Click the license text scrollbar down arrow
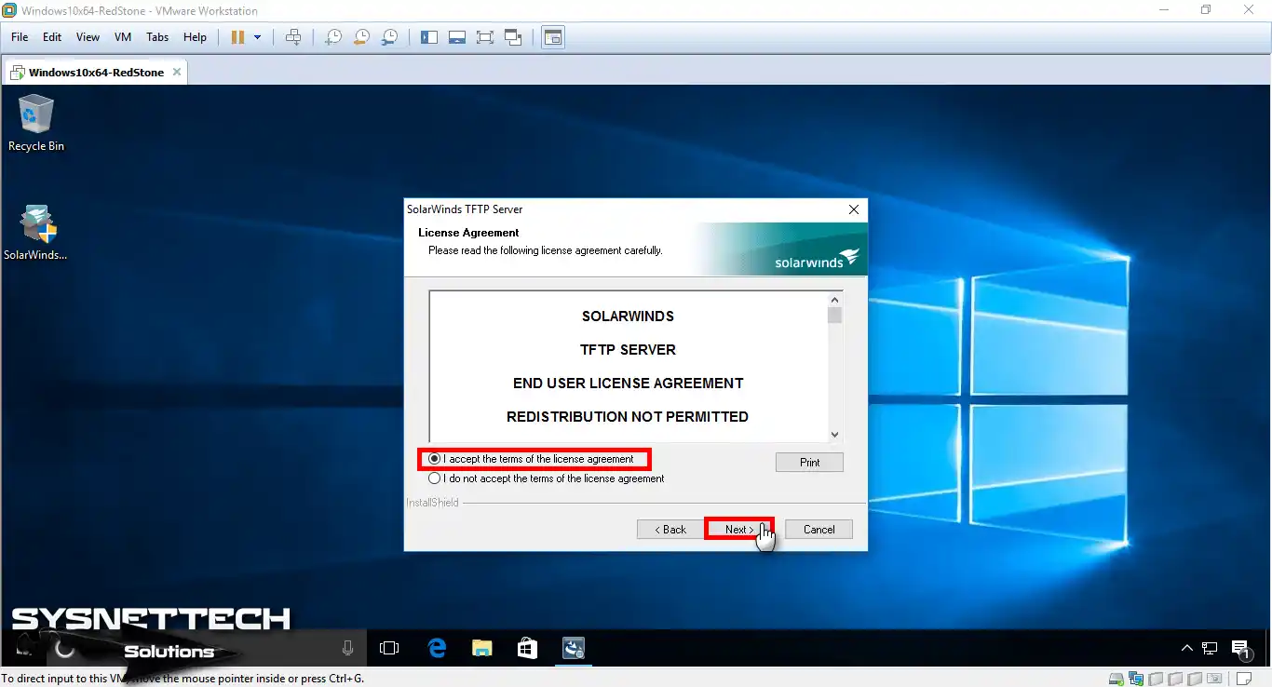Screen dimensions: 1272x687 click(x=834, y=434)
